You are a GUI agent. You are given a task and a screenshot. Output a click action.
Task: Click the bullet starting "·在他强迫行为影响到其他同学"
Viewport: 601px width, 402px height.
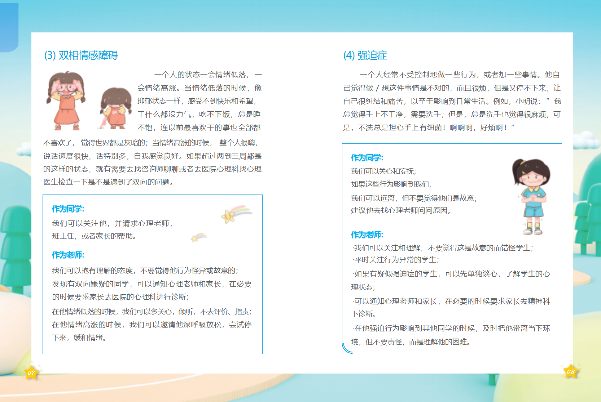click(x=451, y=329)
